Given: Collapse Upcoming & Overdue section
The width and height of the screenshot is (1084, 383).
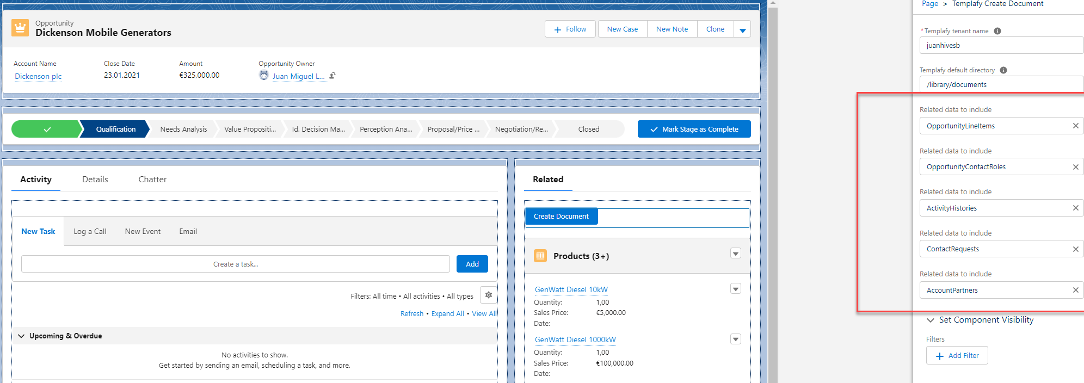Looking at the screenshot, I should click(x=21, y=336).
